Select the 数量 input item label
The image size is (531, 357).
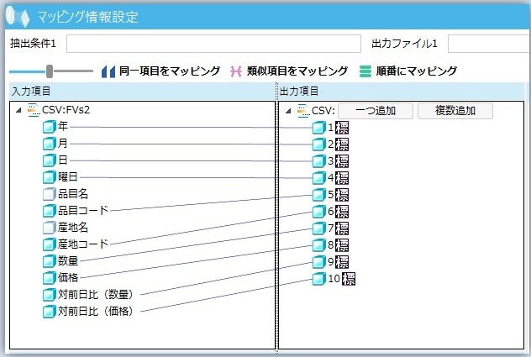pyautogui.click(x=68, y=260)
